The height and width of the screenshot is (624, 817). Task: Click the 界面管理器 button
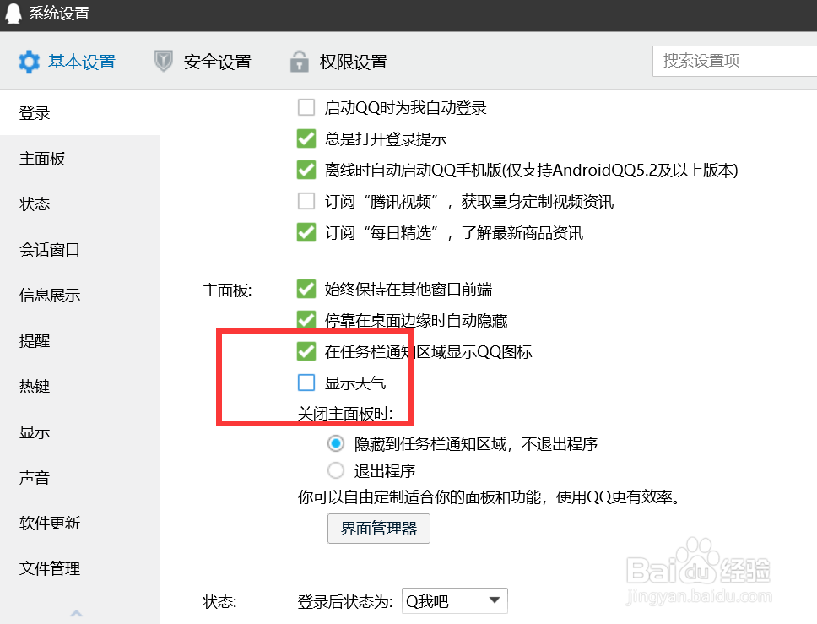click(379, 529)
